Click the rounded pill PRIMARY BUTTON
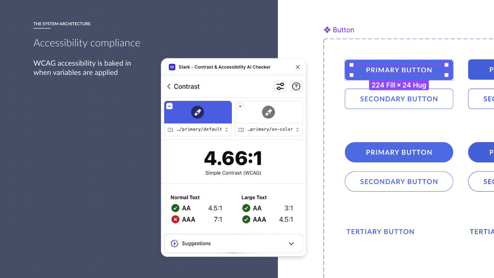Viewport: 494px width, 278px height. pos(399,152)
